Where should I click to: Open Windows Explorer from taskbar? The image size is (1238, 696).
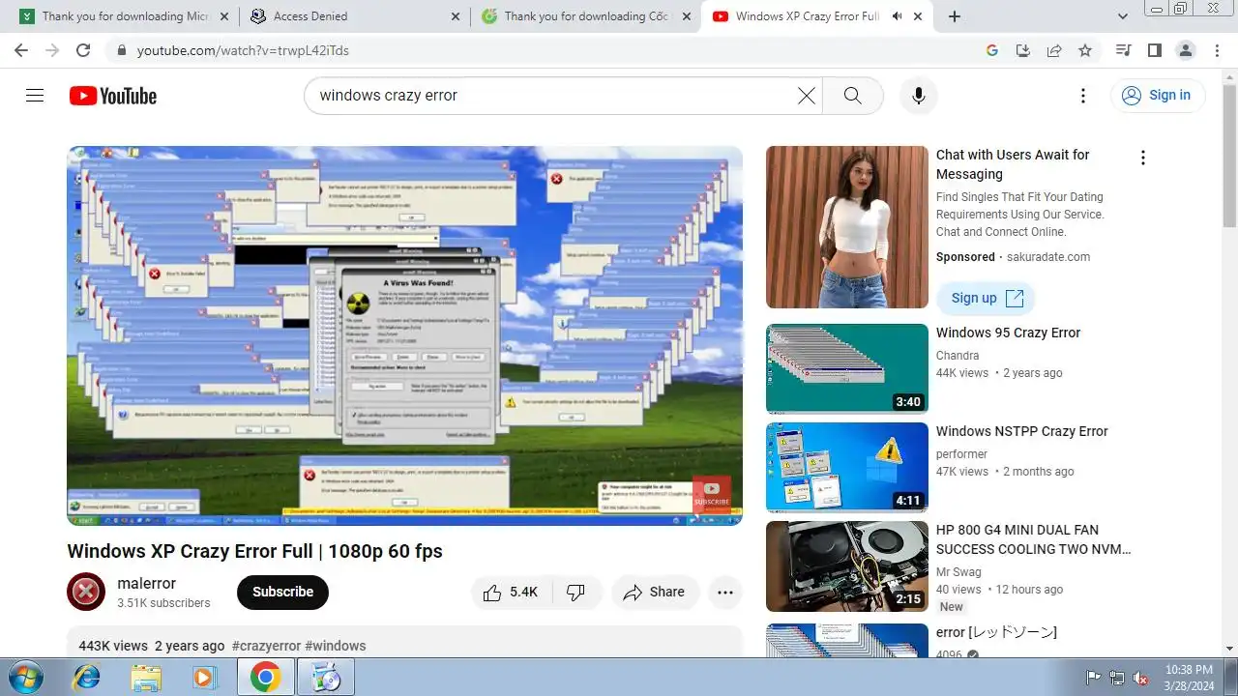pos(146,677)
